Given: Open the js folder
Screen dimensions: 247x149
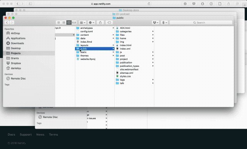Looking at the screenshot, I should pos(134,52).
